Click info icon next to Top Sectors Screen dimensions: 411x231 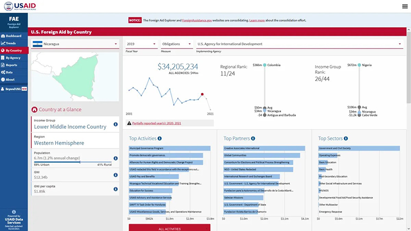click(x=348, y=138)
